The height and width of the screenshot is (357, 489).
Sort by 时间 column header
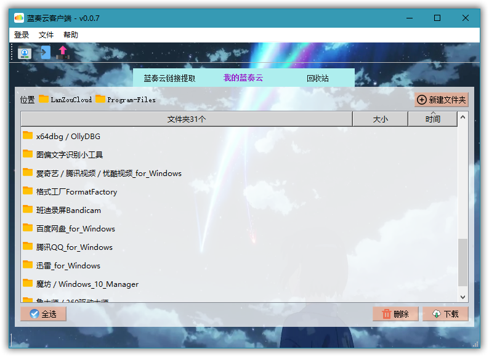pyautogui.click(x=432, y=119)
